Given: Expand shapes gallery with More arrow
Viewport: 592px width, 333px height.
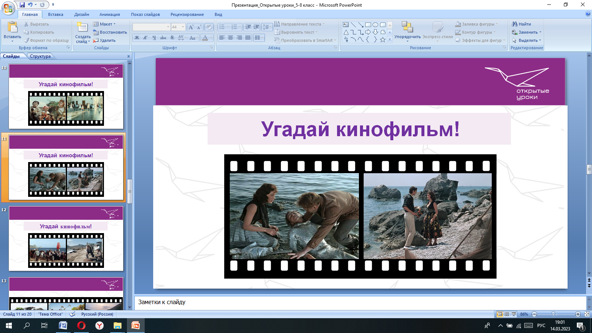Looking at the screenshot, I should [x=390, y=40].
